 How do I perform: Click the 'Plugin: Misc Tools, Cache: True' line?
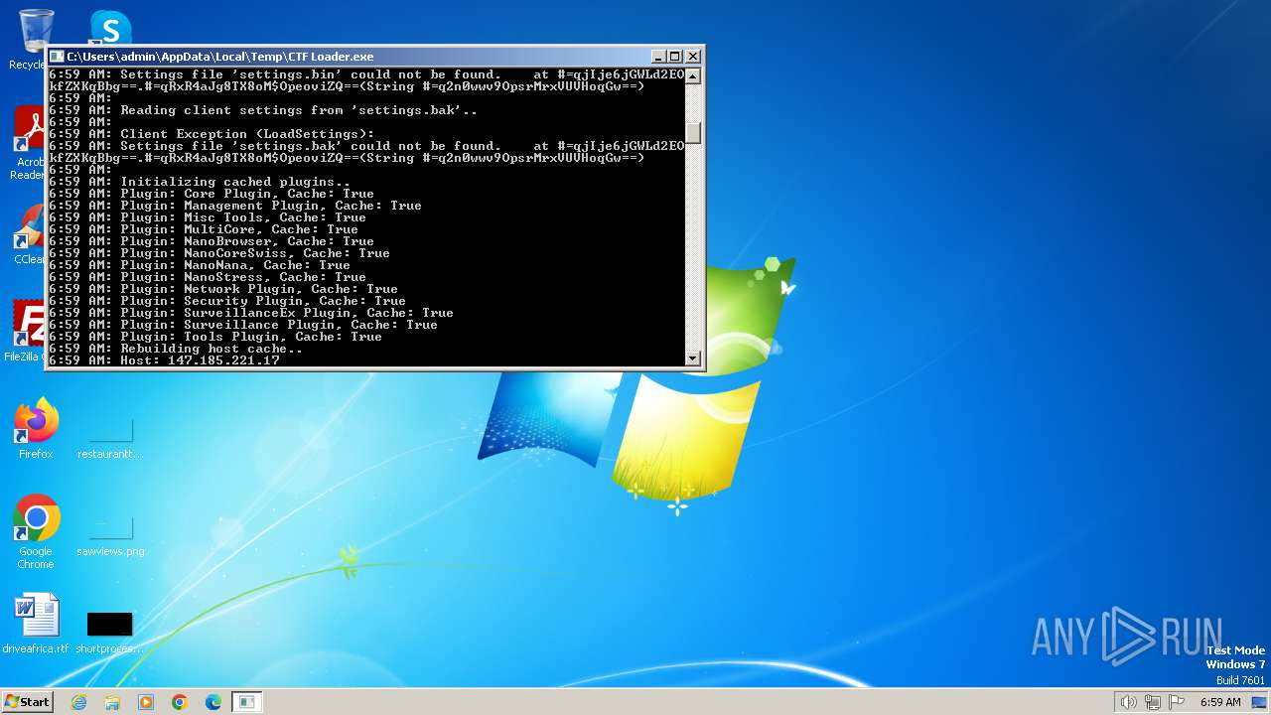click(x=208, y=217)
